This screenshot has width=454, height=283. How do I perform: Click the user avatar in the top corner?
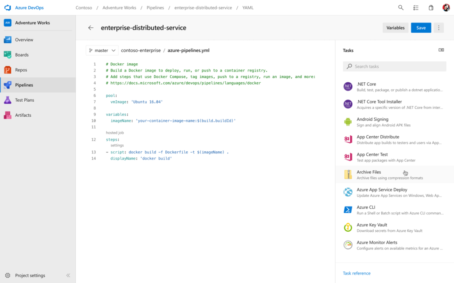pos(446,8)
